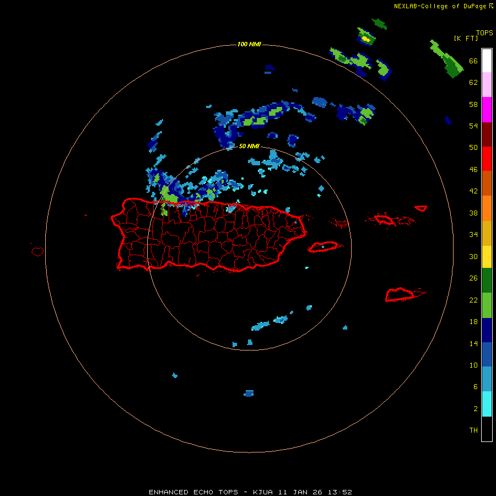This screenshot has width=496, height=496.
Task: Click the 46 legend value
Action: click(473, 170)
